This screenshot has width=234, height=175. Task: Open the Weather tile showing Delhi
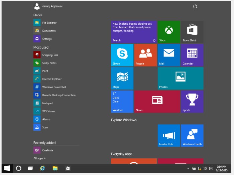coord(122,101)
